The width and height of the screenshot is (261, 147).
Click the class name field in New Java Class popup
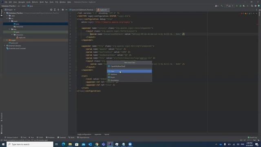129,66
